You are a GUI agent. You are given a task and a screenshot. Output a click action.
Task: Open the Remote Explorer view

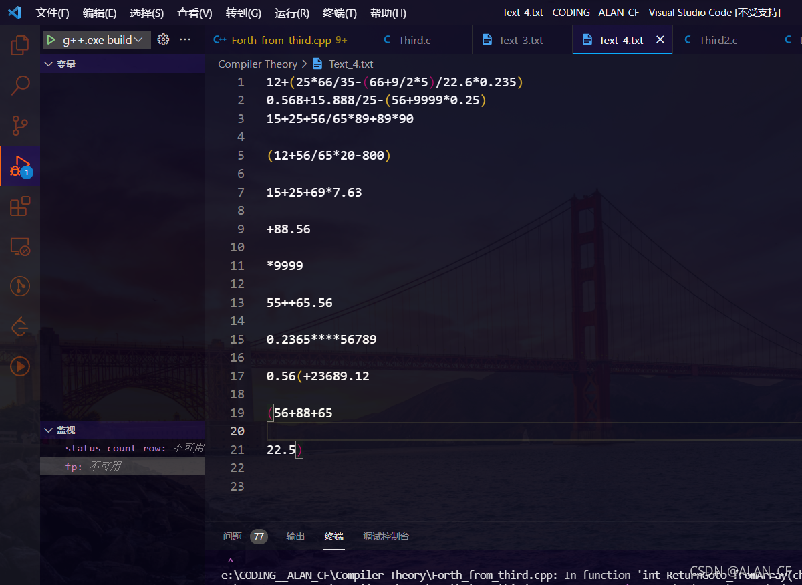coord(20,247)
